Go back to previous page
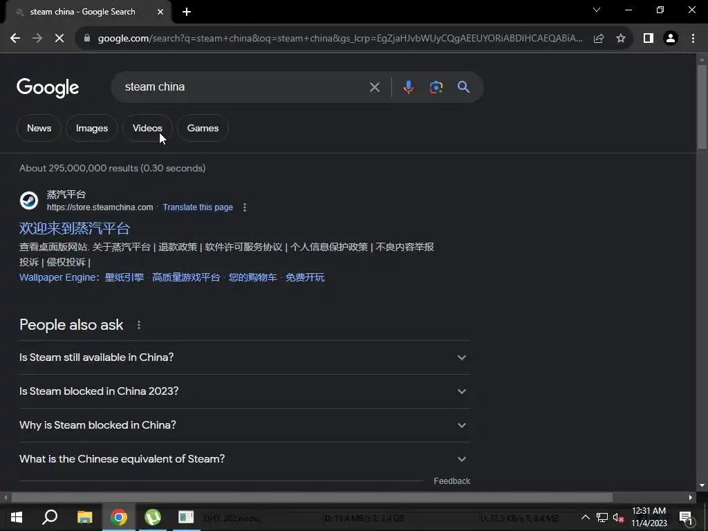 tap(15, 39)
